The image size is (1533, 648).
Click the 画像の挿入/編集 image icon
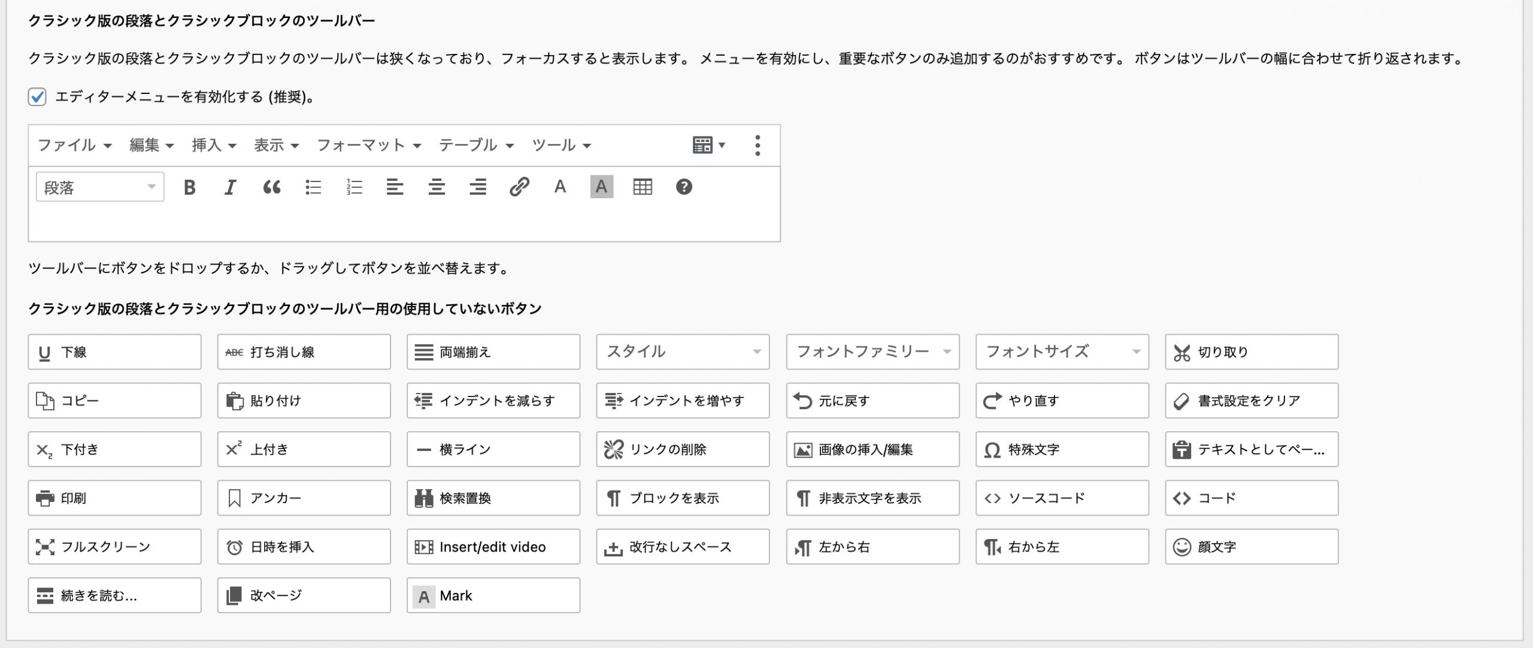[x=802, y=450]
